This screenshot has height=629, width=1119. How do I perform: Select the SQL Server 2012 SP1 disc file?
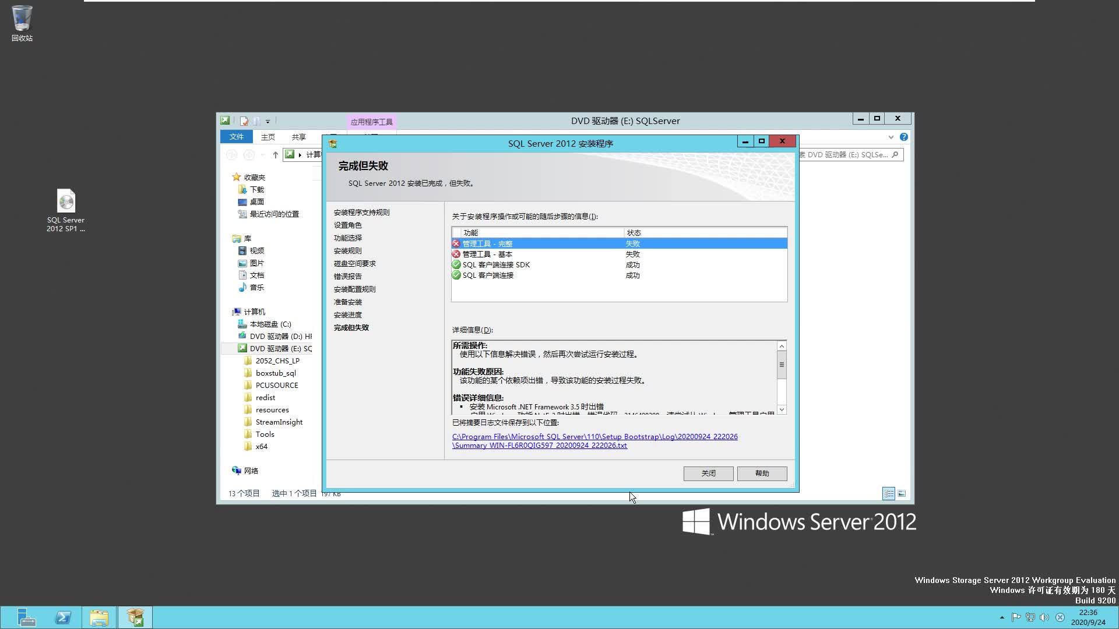click(66, 210)
